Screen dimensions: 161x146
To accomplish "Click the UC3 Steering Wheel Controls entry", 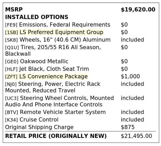I will pyautogui.click(x=59, y=101).
